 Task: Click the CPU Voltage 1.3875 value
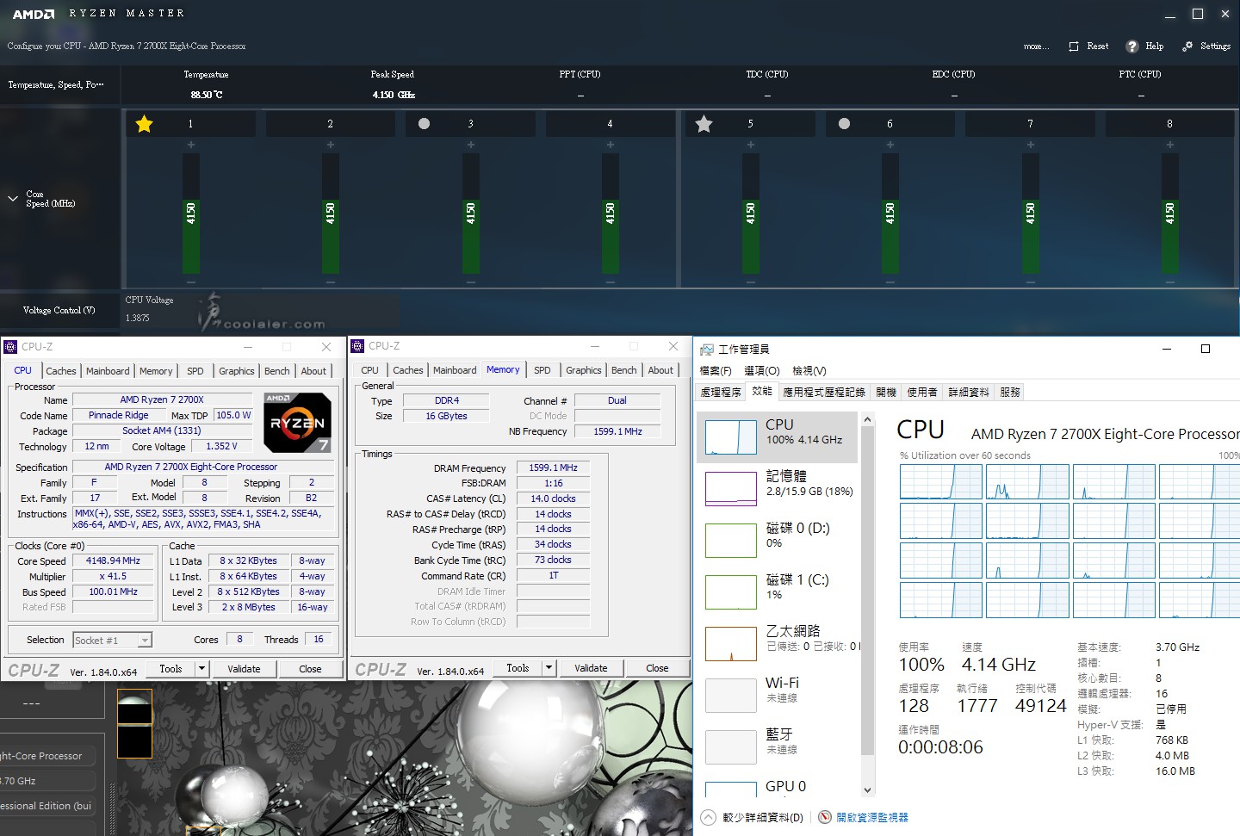click(138, 318)
